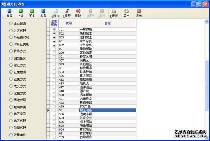This screenshot has height=141, width=210.
Task: Click the 名称 column header
Action: tap(107, 23)
